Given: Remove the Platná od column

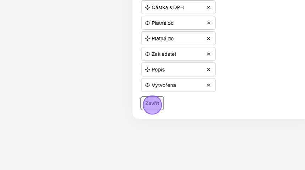Looking at the screenshot, I should 209,23.
